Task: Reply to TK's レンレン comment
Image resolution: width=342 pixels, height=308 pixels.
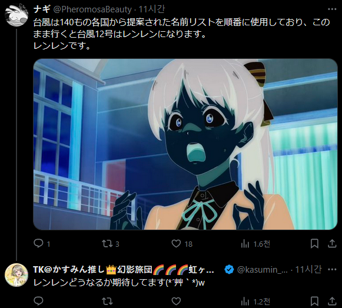Action: pyautogui.click(x=39, y=302)
